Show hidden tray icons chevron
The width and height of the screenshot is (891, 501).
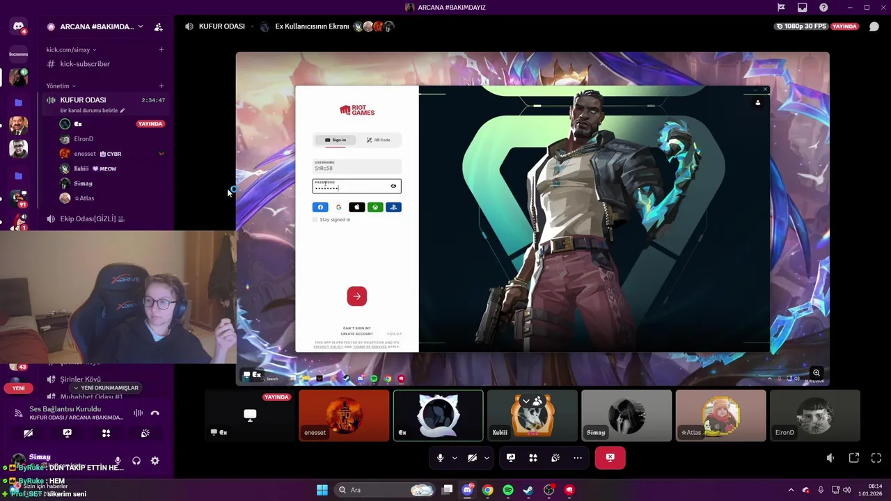coord(791,490)
